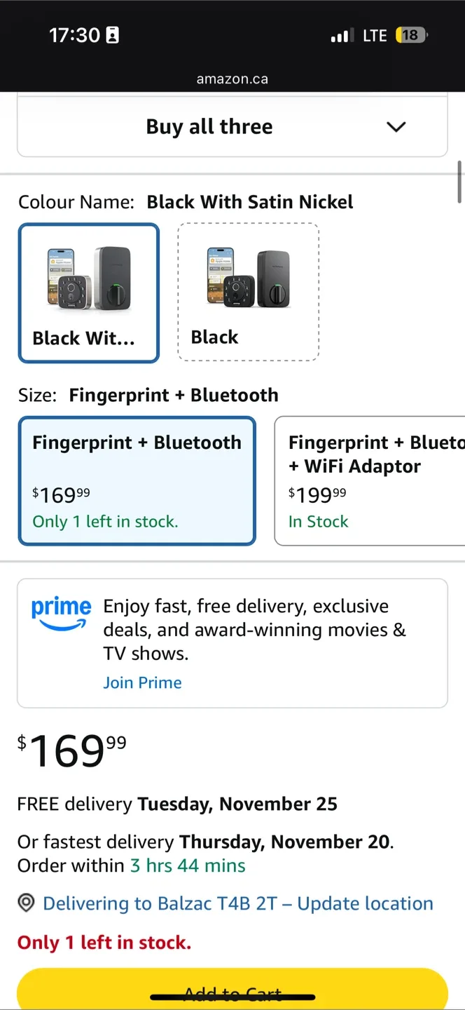Screen dimensions: 465x1010
Task: Open the Buy all three dropdown
Action: pos(209,127)
